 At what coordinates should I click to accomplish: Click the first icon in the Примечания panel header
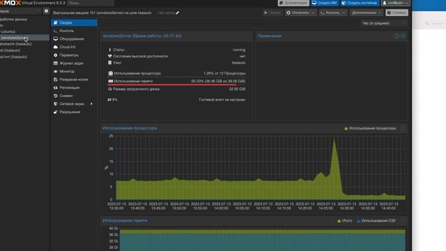397,36
